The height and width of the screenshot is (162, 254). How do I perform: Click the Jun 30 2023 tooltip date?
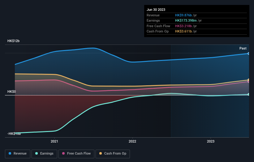point(156,10)
